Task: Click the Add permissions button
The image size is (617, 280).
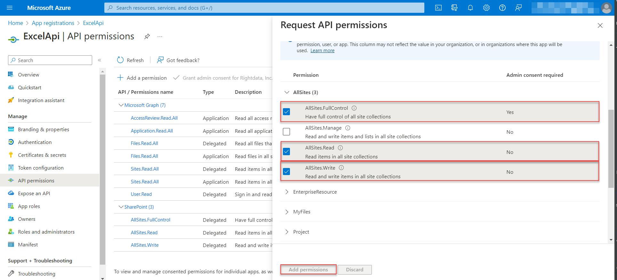Action: point(308,269)
